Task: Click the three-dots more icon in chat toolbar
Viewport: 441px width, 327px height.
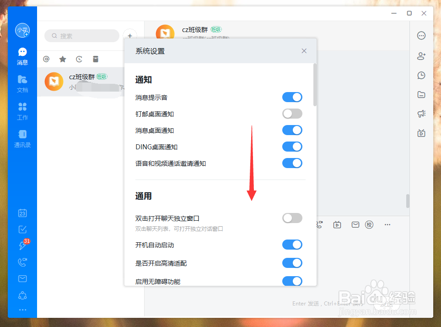Action: point(387,225)
